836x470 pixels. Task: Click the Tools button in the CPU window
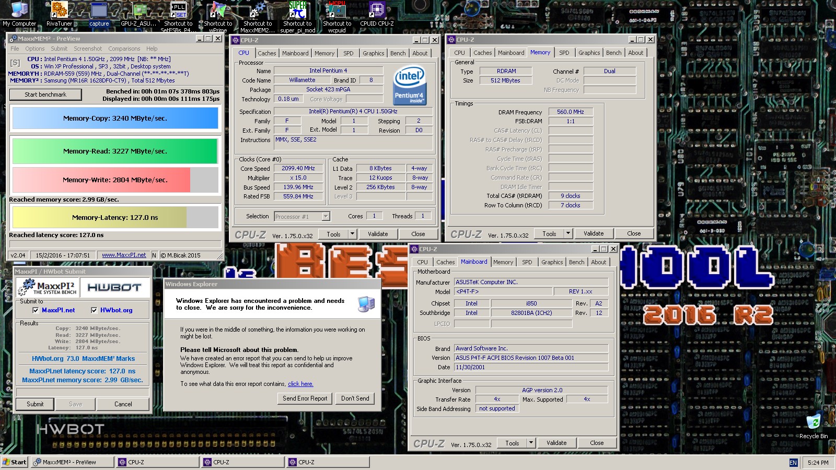[x=333, y=234]
